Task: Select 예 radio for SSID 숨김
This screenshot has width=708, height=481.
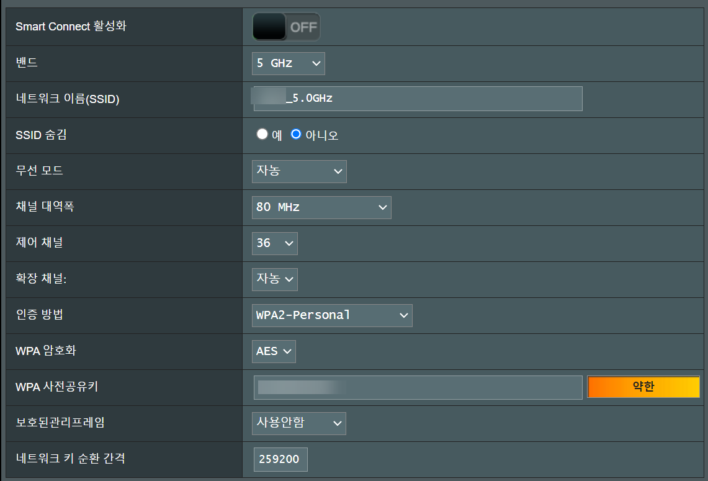Action: [262, 134]
